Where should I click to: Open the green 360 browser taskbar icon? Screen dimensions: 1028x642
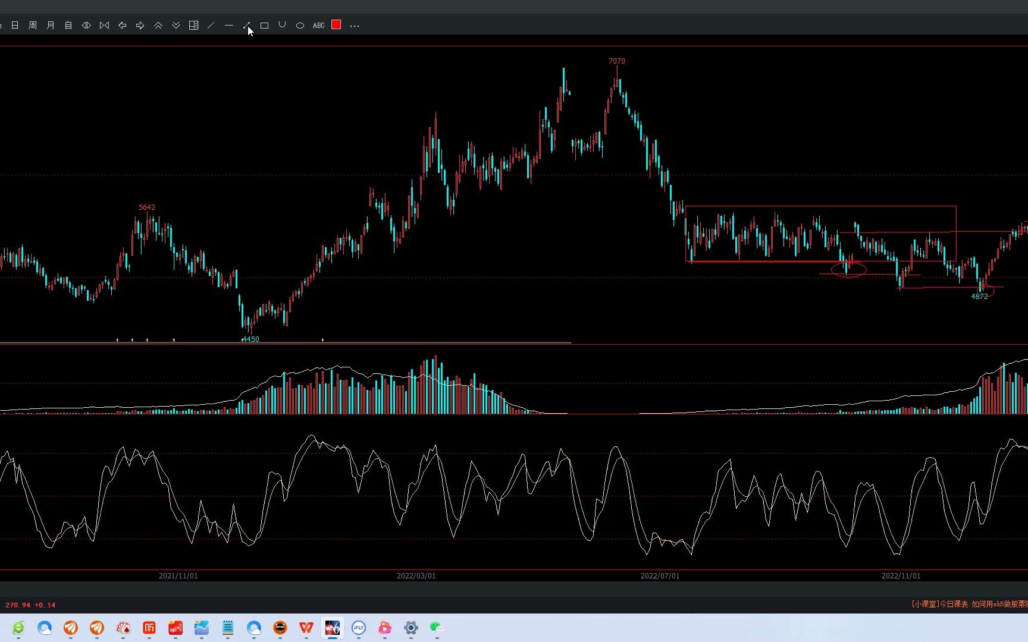18,628
